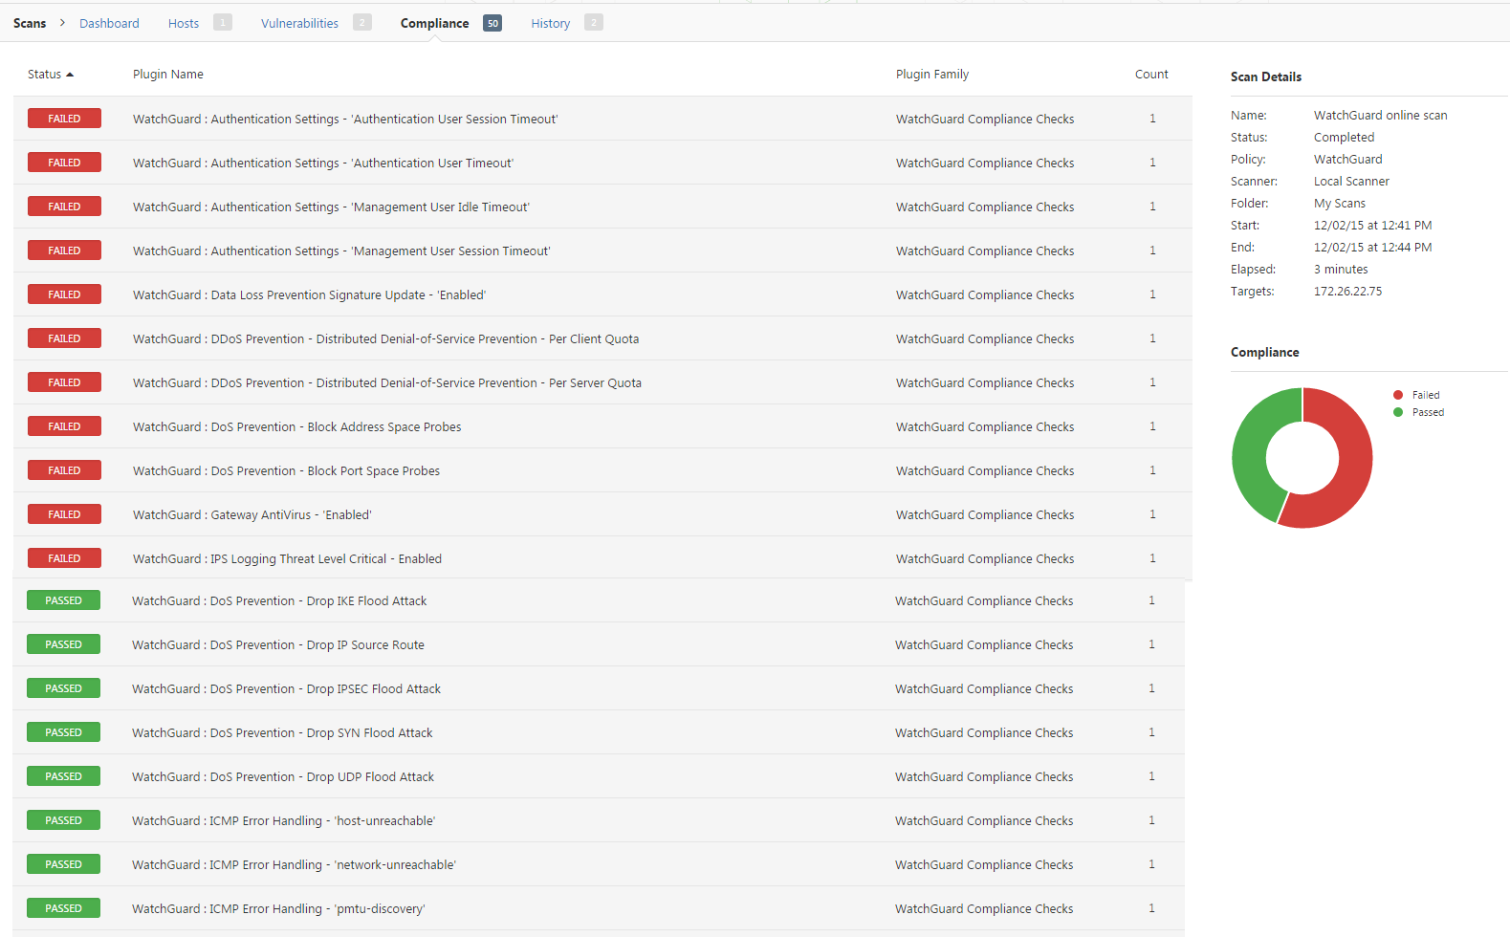This screenshot has width=1510, height=937.
Task: Click the scan name 'WatchGuard online scan'
Action: point(1380,115)
